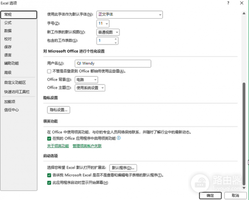Increase the included worksheets count
249x200 pixels.
pos(116,39)
